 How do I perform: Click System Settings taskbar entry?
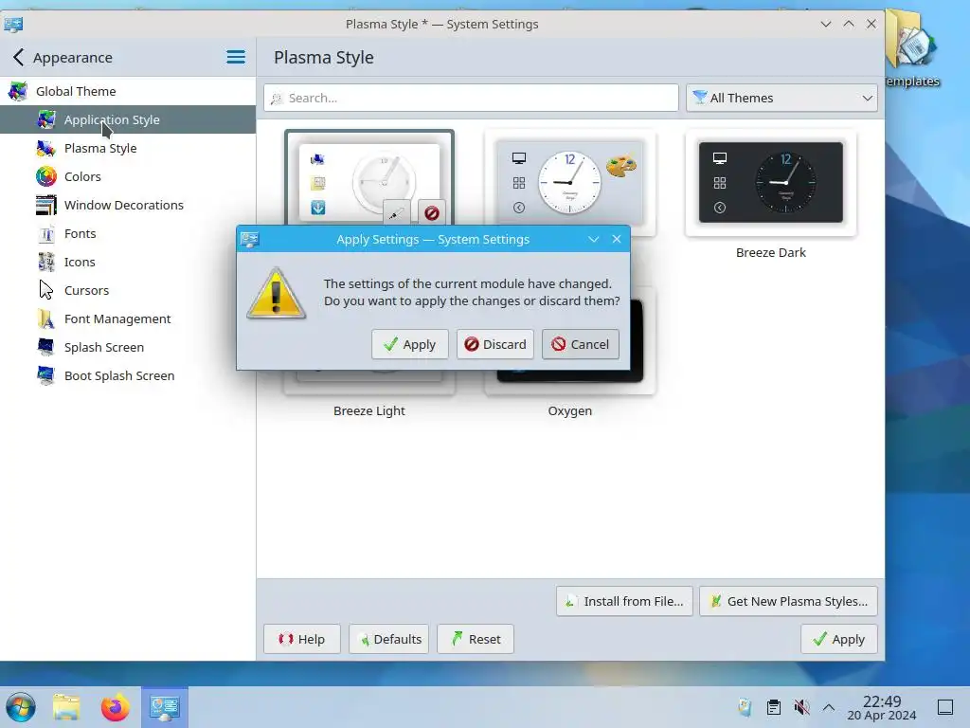[165, 707]
